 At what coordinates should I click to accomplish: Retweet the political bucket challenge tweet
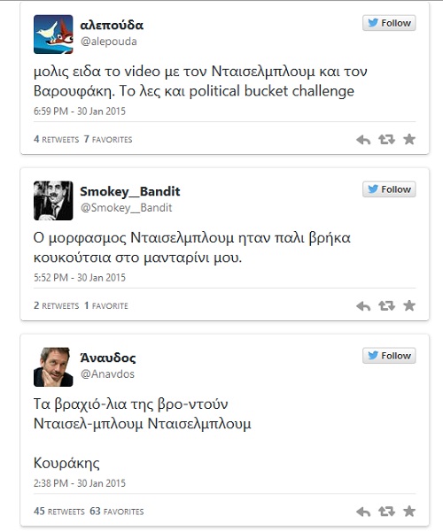coord(386,140)
